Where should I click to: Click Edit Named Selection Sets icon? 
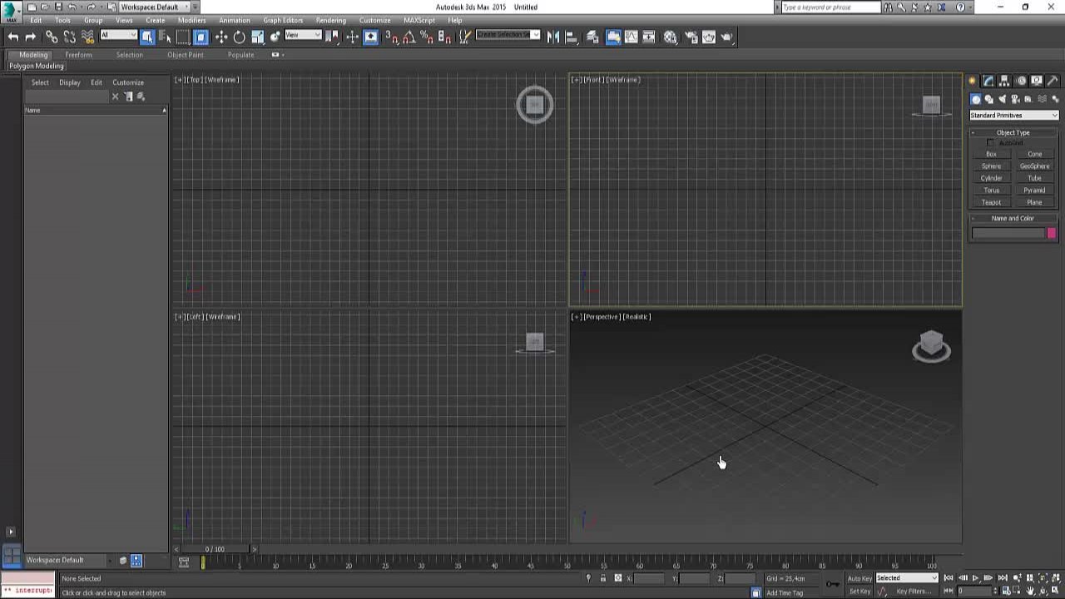point(465,37)
